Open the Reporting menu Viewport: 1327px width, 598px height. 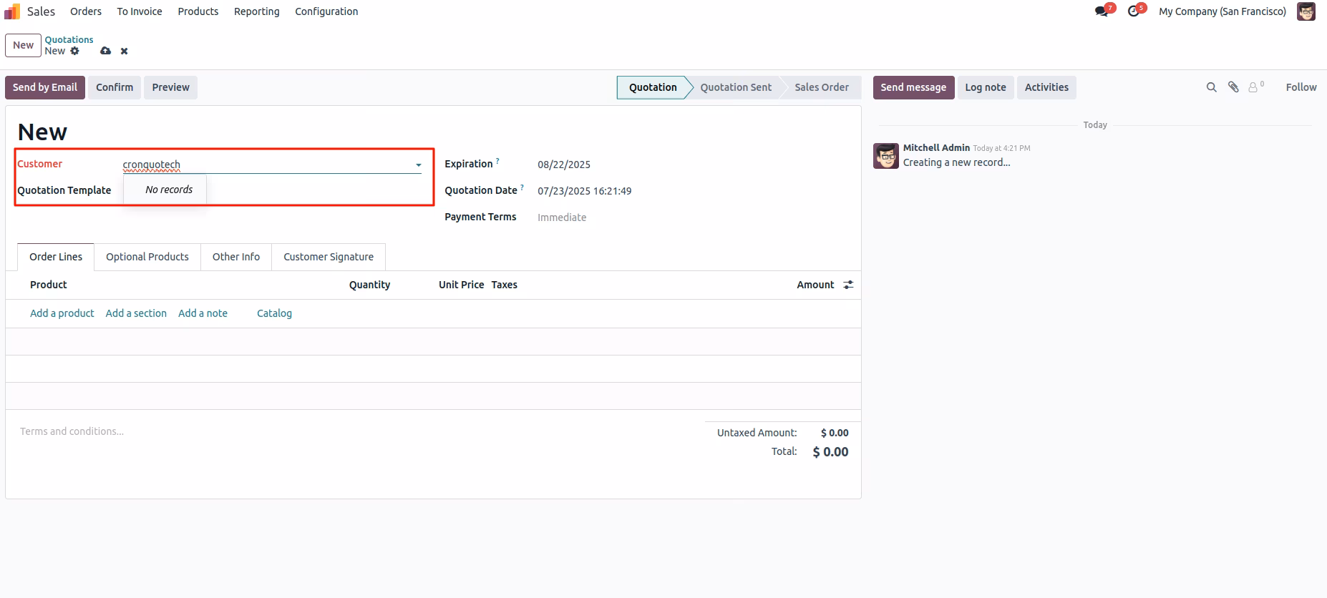257,11
